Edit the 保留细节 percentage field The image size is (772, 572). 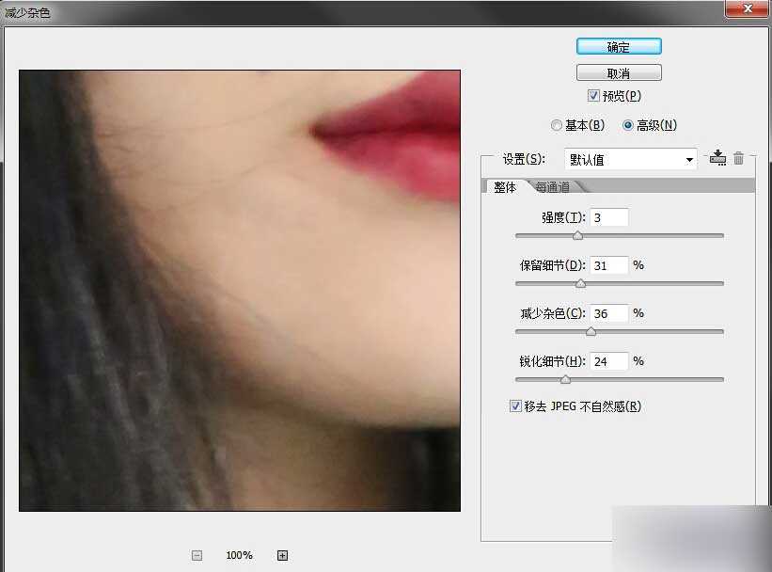coord(608,264)
